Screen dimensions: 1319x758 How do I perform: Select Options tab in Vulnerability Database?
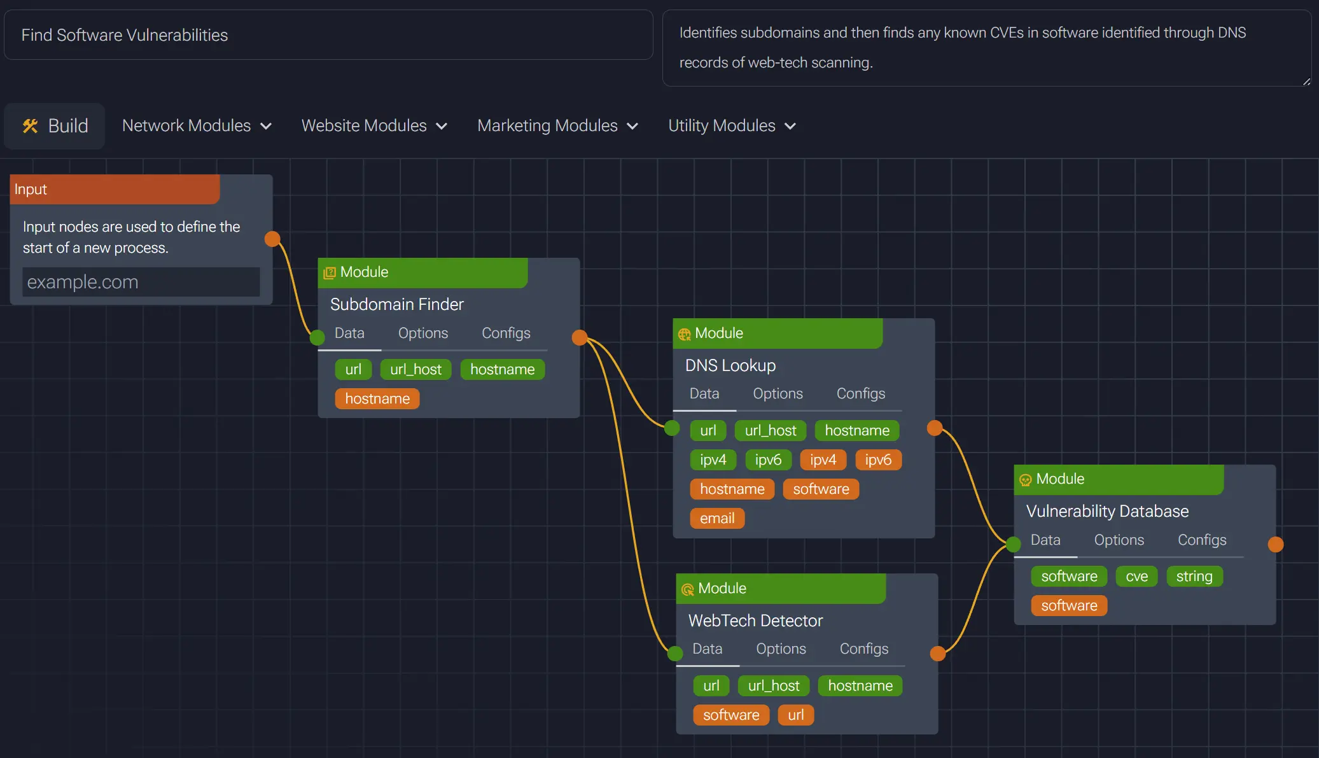(1119, 540)
